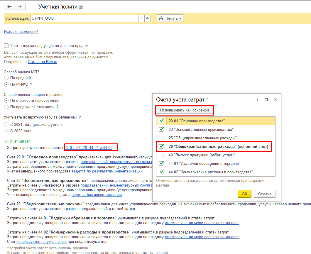Open the Печать print menu
This screenshot has width=311, height=254.
(170, 18)
